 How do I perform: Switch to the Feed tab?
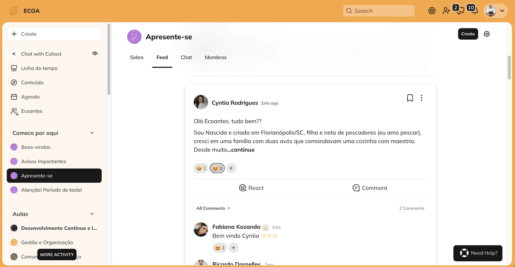(x=162, y=58)
